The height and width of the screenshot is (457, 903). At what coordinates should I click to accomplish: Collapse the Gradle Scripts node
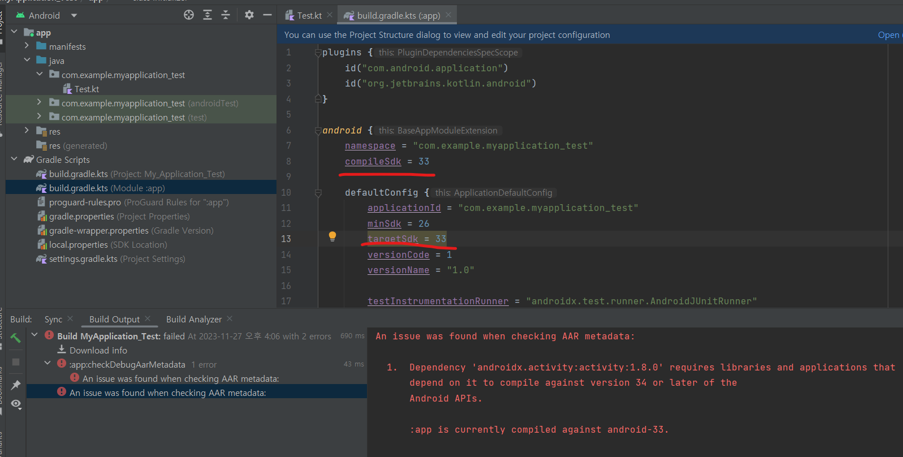point(14,159)
